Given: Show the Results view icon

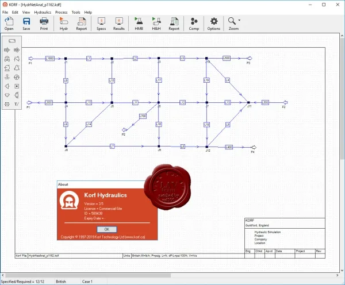Looking at the screenshot, I should [x=119, y=24].
